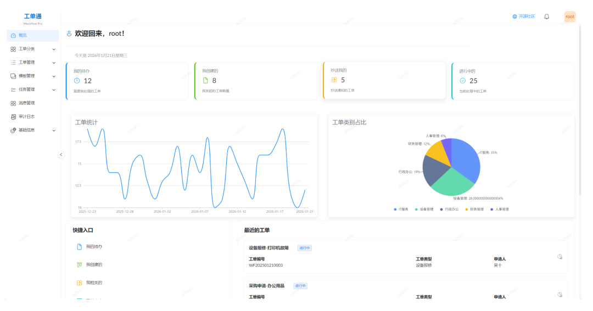Click the 我相关的 quick-entry orange icon
Image resolution: width=593 pixels, height=311 pixels.
[x=80, y=282]
